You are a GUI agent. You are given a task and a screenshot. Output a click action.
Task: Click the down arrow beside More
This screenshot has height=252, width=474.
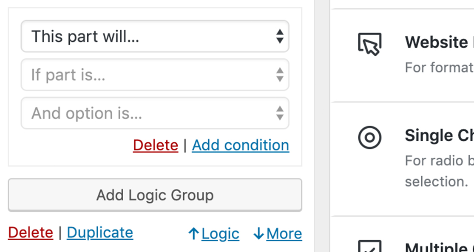[x=258, y=233]
